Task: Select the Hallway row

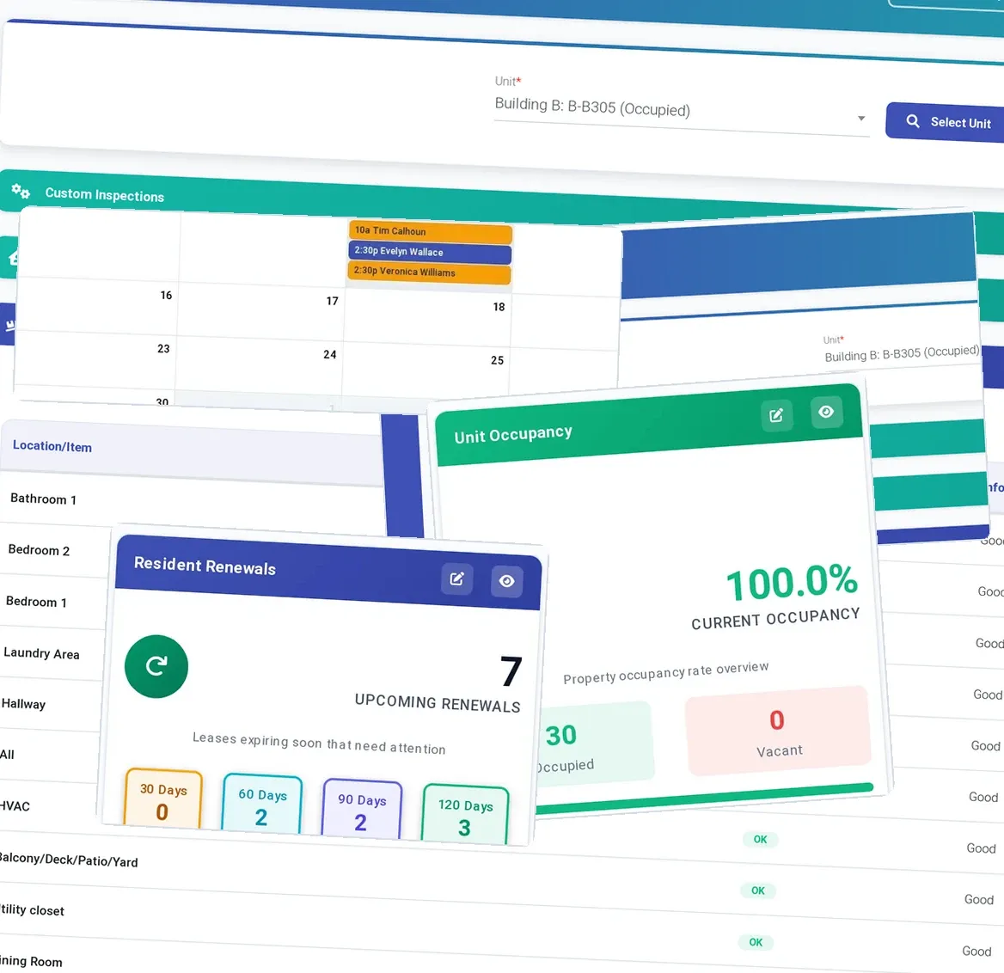Action: coord(24,703)
